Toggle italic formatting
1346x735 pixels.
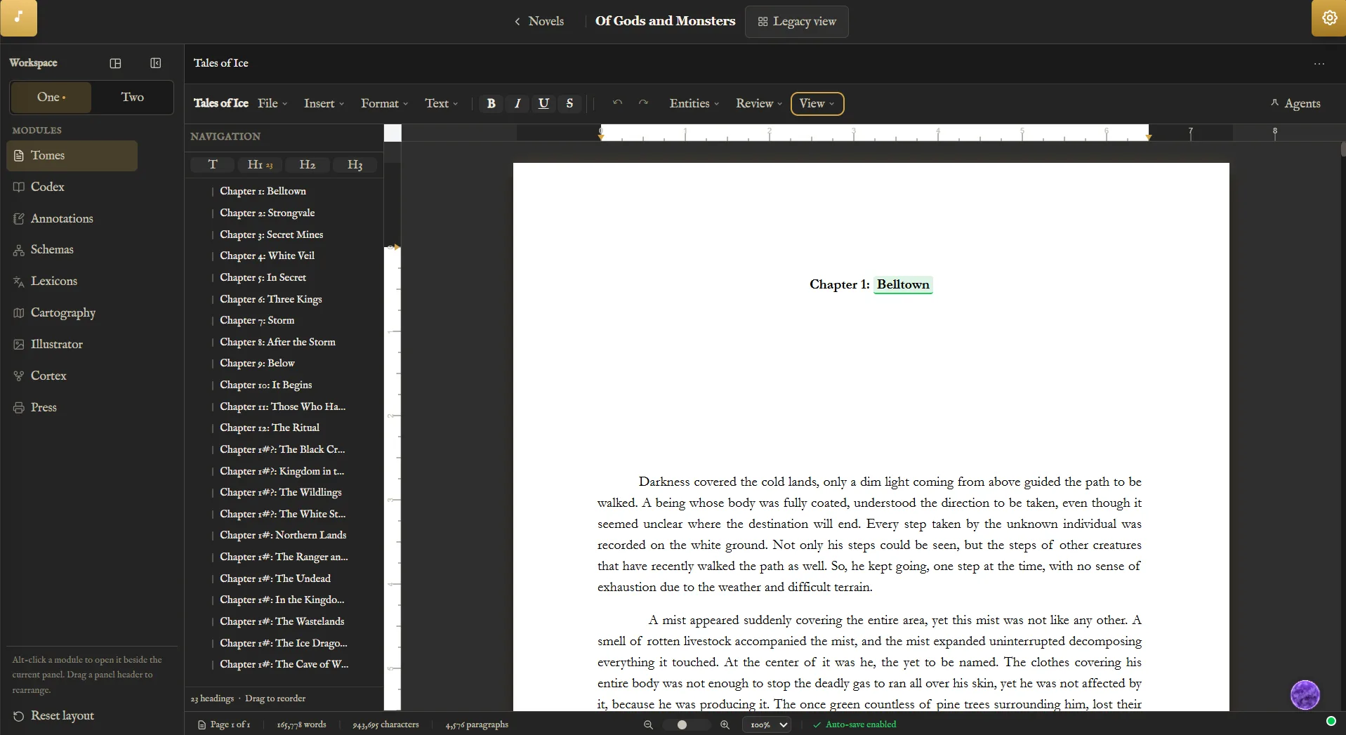coord(517,103)
